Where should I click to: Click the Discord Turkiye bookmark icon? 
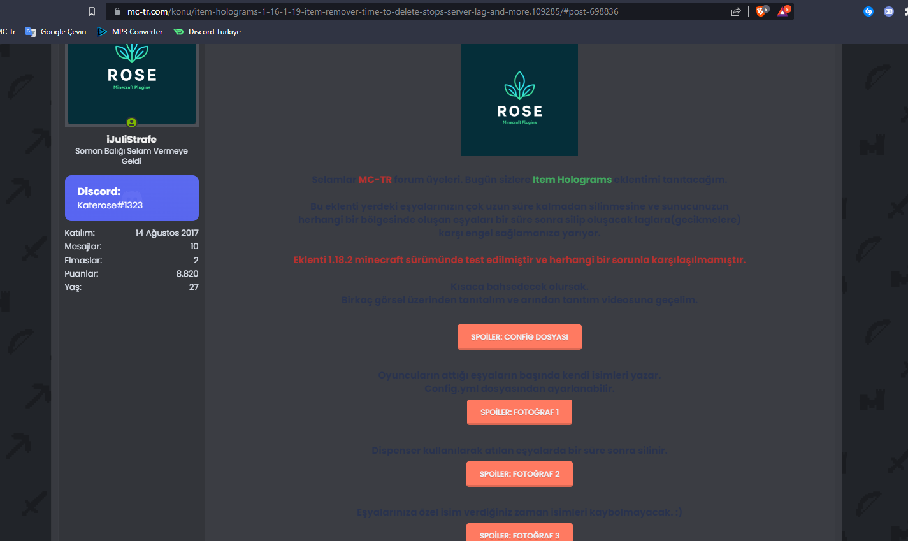tap(178, 32)
